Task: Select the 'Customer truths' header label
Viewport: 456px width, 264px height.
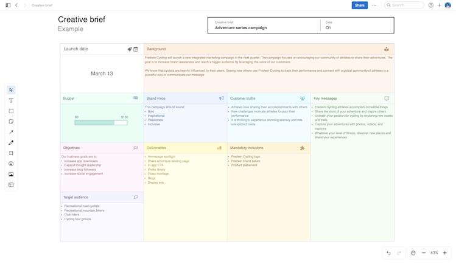Action: pos(242,99)
